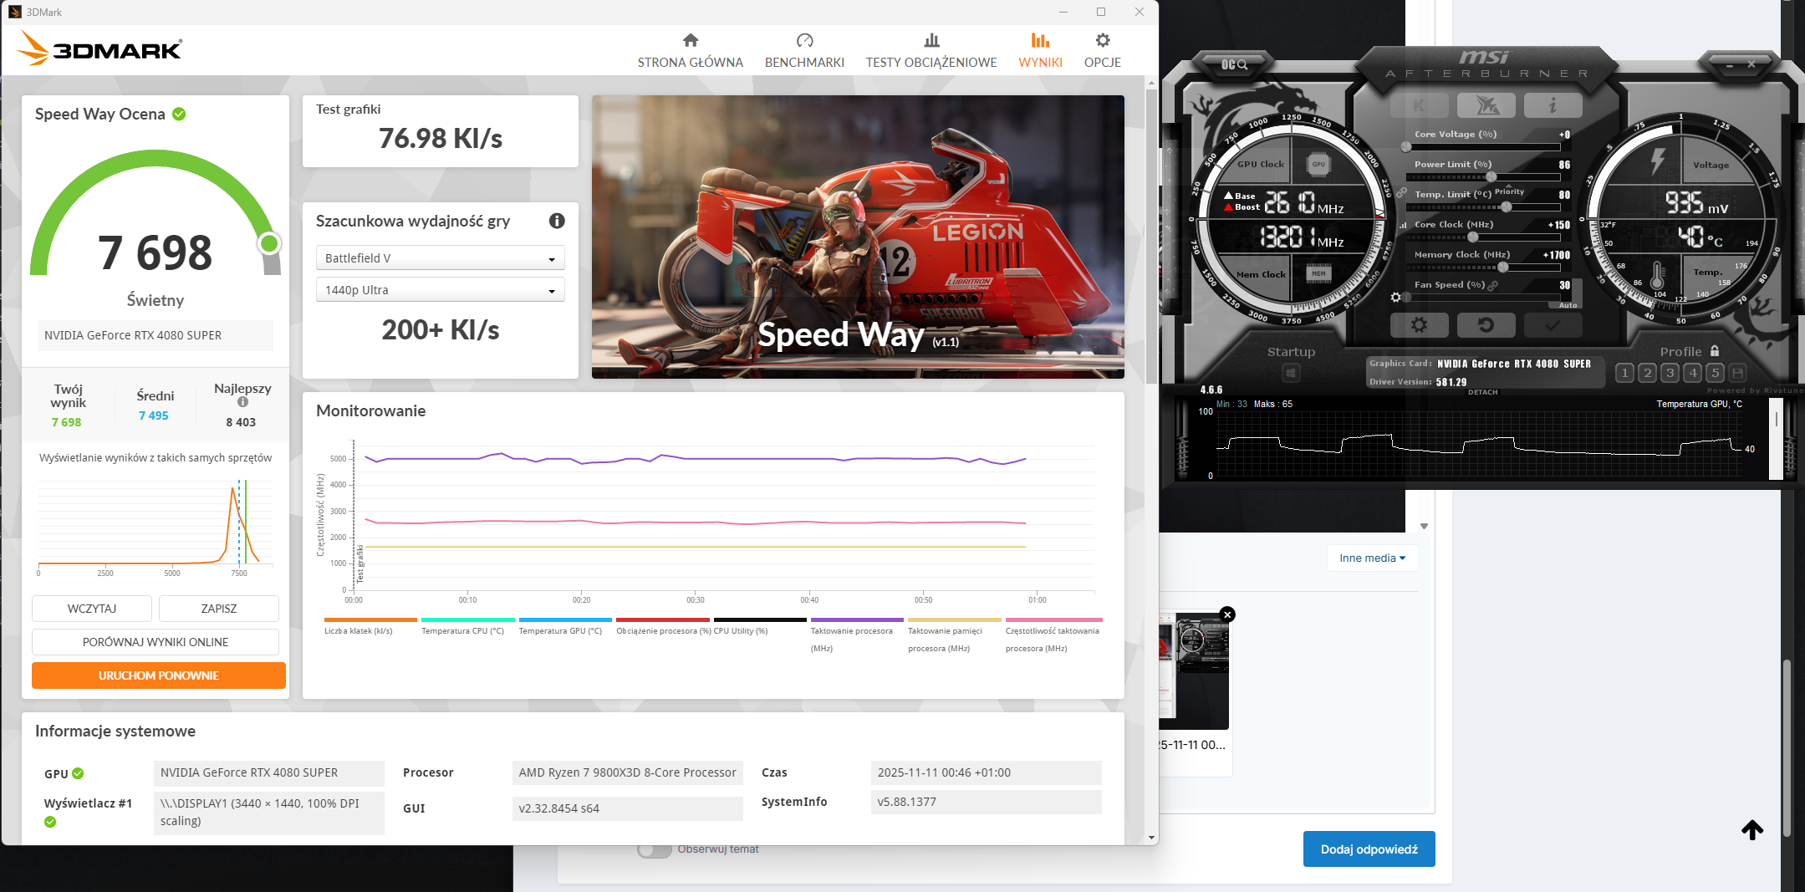Click the info icon under Najlepszy
This screenshot has width=1805, height=892.
click(242, 402)
